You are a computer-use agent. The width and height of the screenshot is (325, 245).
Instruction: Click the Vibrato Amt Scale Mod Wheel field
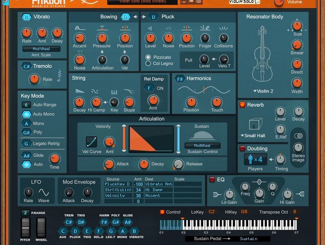(41, 49)
